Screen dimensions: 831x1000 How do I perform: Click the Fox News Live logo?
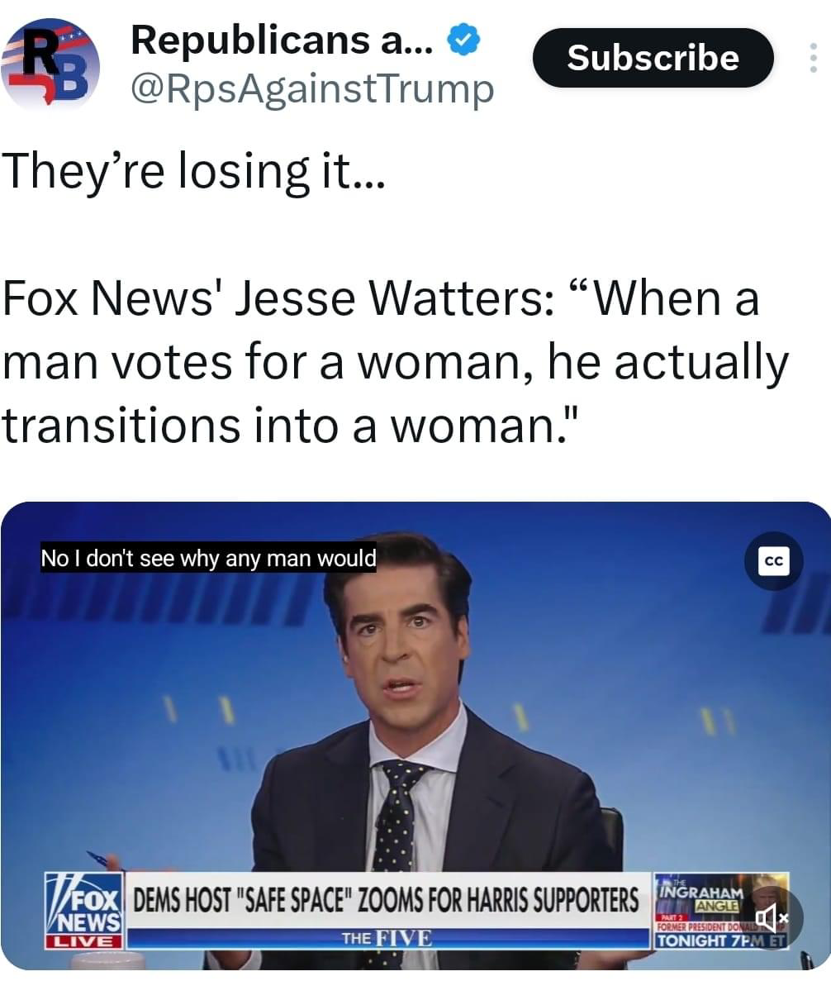(83, 911)
